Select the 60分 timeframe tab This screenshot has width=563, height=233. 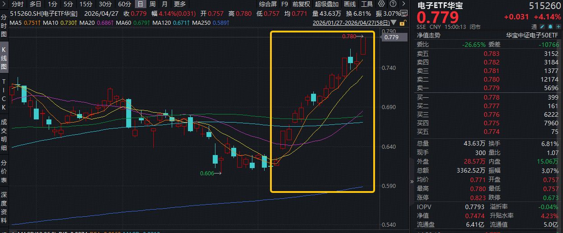pos(124,4)
